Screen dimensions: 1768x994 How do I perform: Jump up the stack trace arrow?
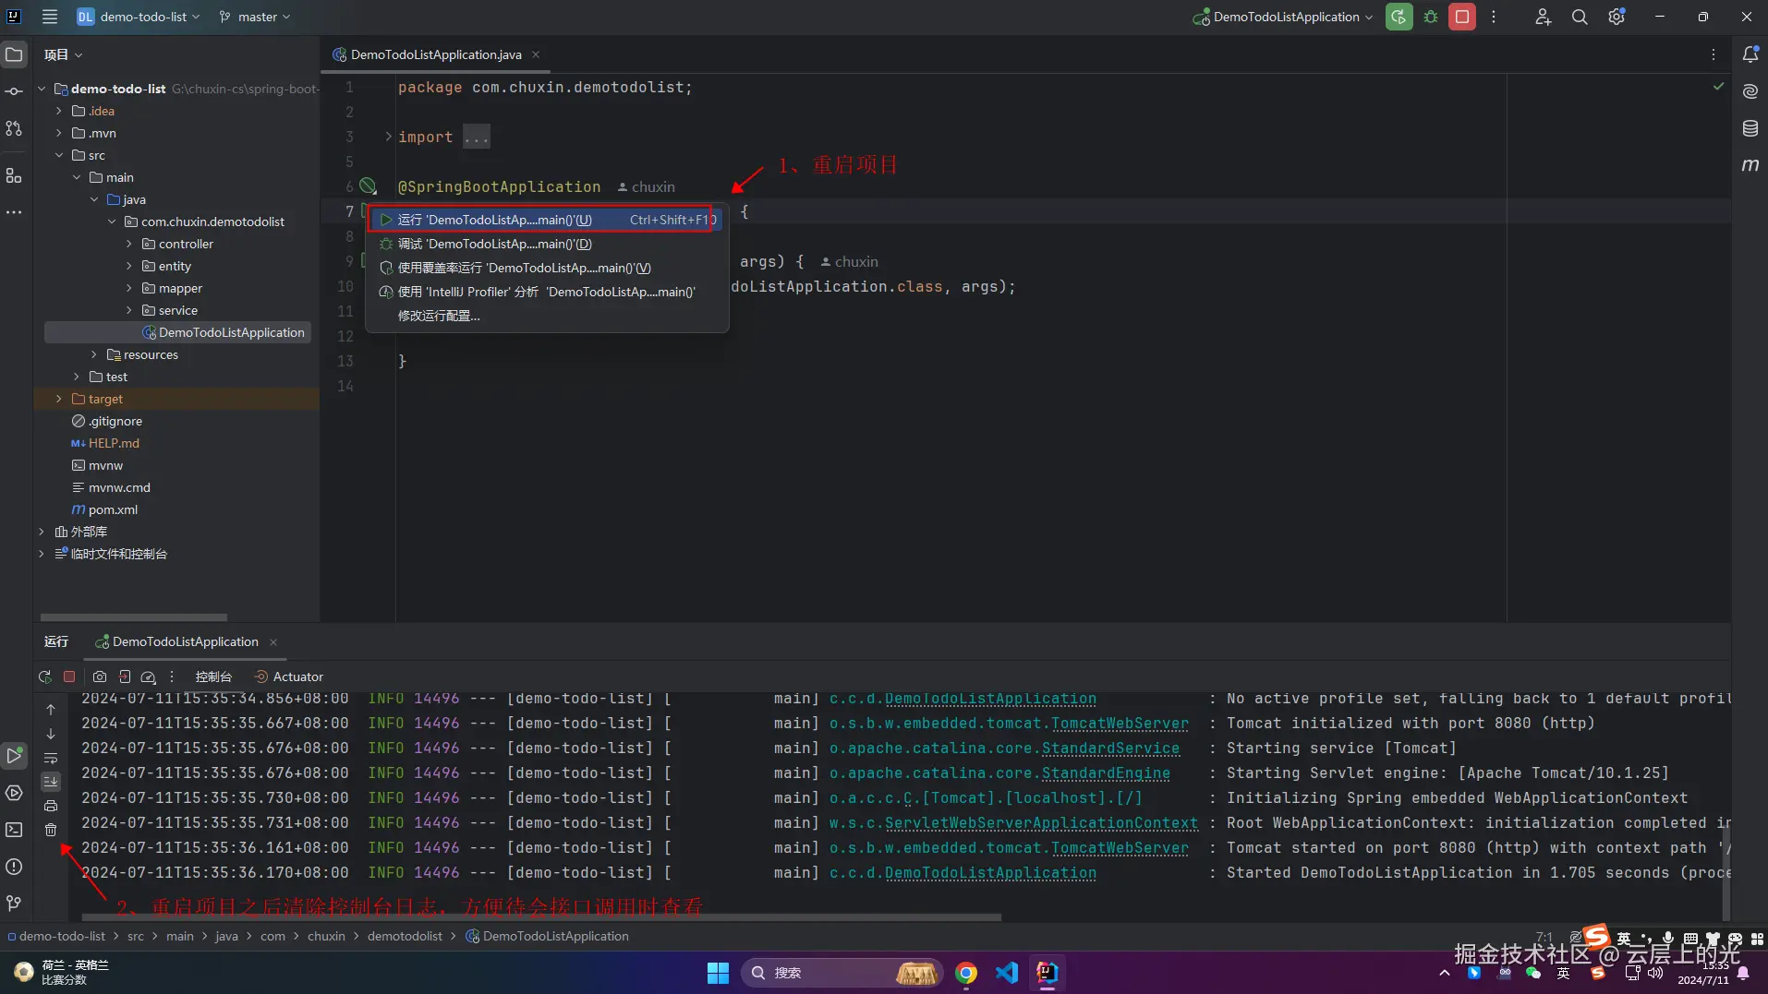point(51,710)
